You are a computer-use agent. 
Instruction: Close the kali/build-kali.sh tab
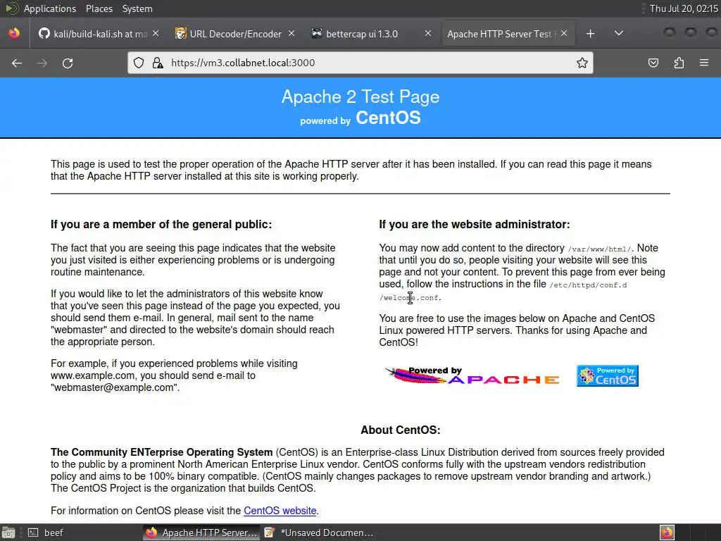coord(156,33)
